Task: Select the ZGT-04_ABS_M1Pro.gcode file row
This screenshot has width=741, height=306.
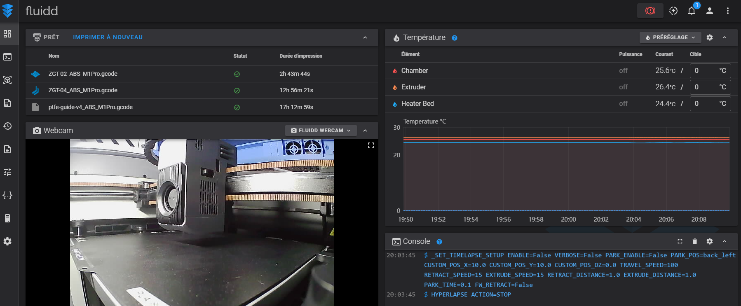Action: pyautogui.click(x=202, y=91)
